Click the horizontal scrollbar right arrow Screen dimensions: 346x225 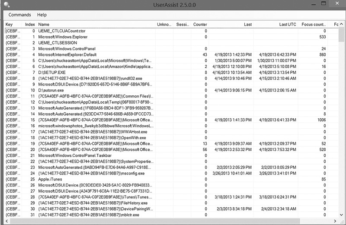pyautogui.click(x=335, y=221)
